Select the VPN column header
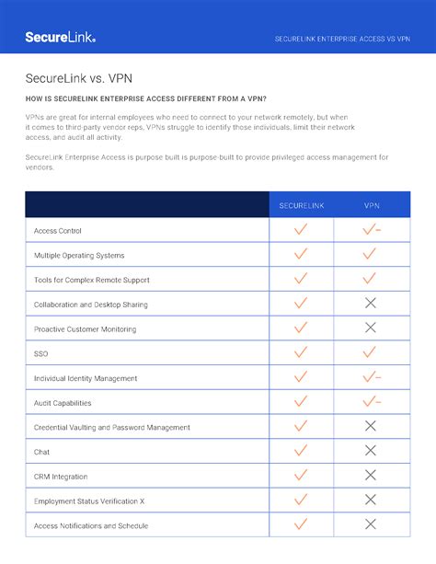This screenshot has height=564, width=436. point(372,205)
